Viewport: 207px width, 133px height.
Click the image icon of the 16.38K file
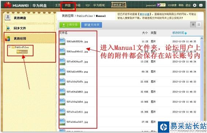pos(62,112)
